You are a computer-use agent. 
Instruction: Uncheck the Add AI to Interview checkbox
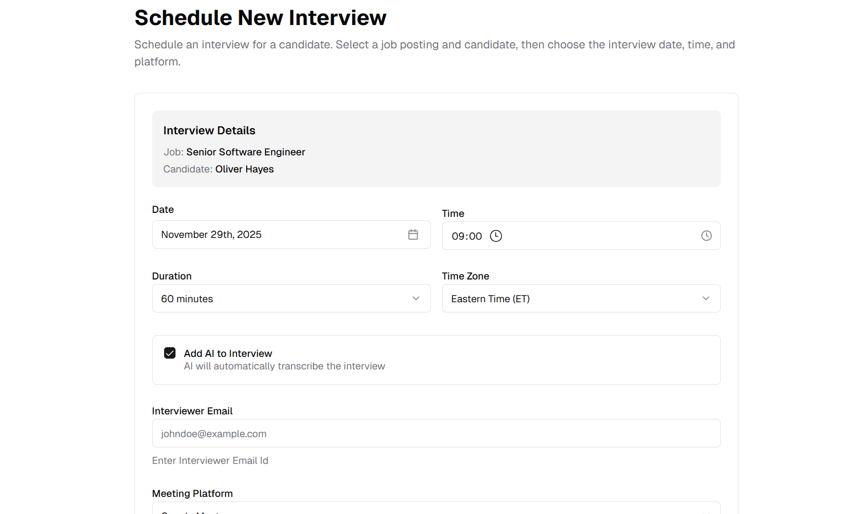coord(170,353)
